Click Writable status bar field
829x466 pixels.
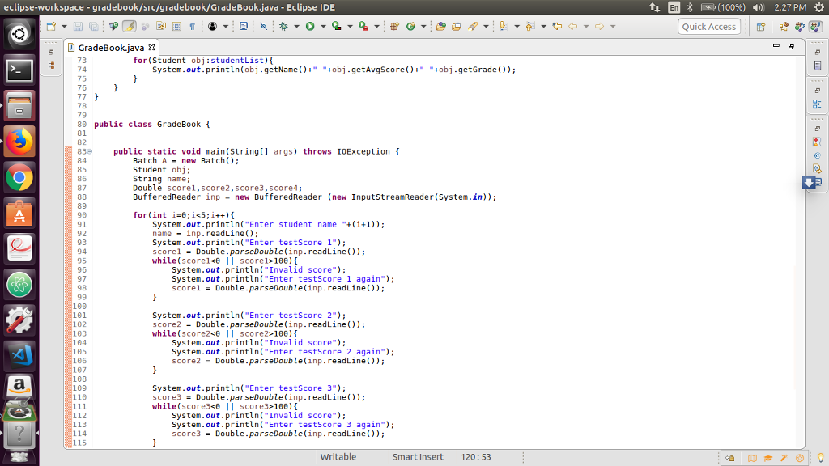338,457
